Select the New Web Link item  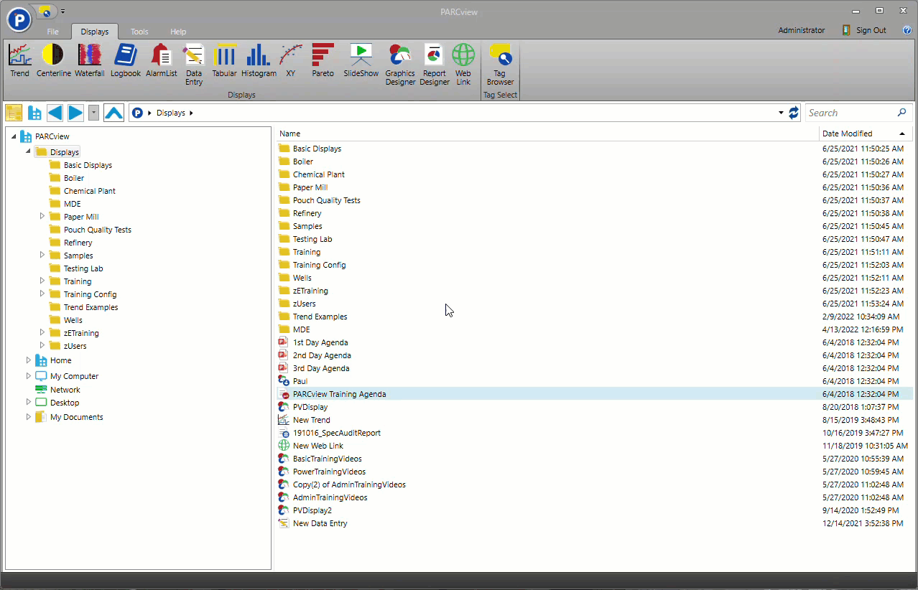317,446
